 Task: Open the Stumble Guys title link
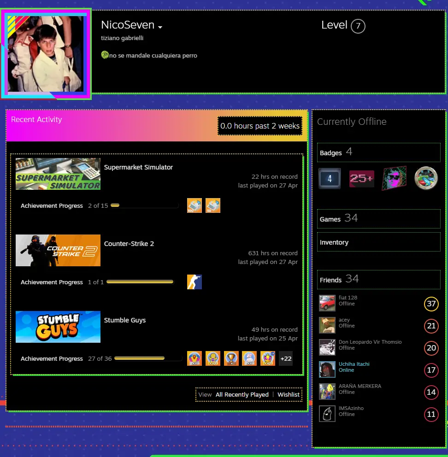point(125,320)
